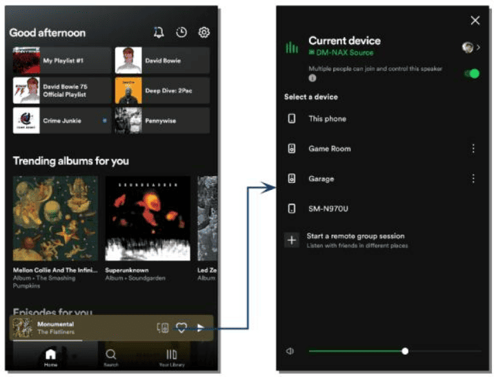Play Monumental from the mini player
The image size is (494, 377).
(x=200, y=328)
